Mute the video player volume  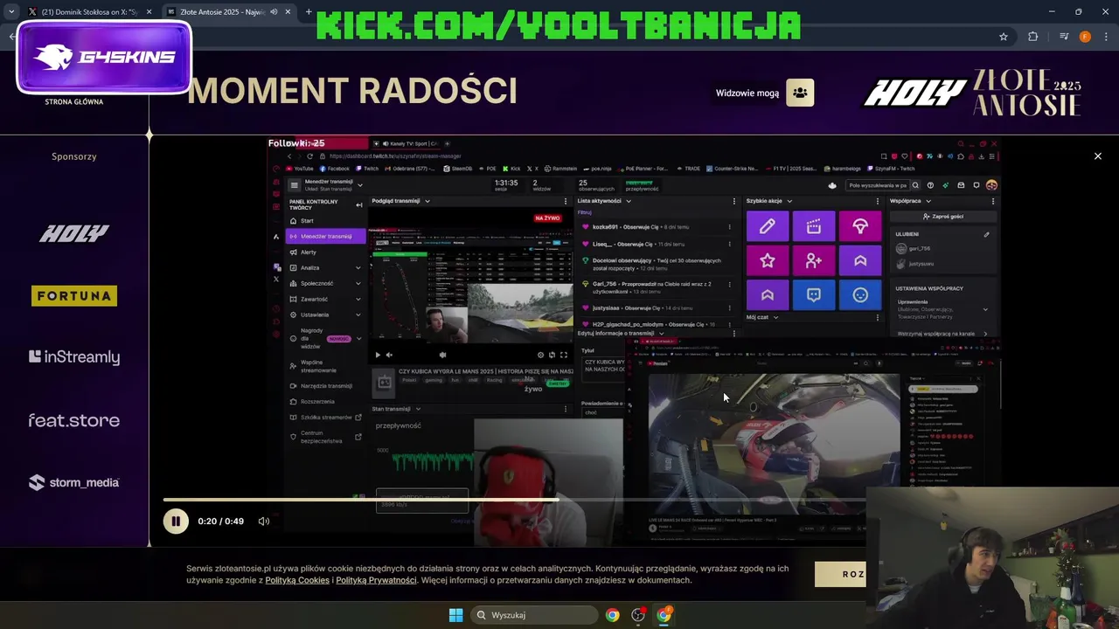pyautogui.click(x=264, y=522)
